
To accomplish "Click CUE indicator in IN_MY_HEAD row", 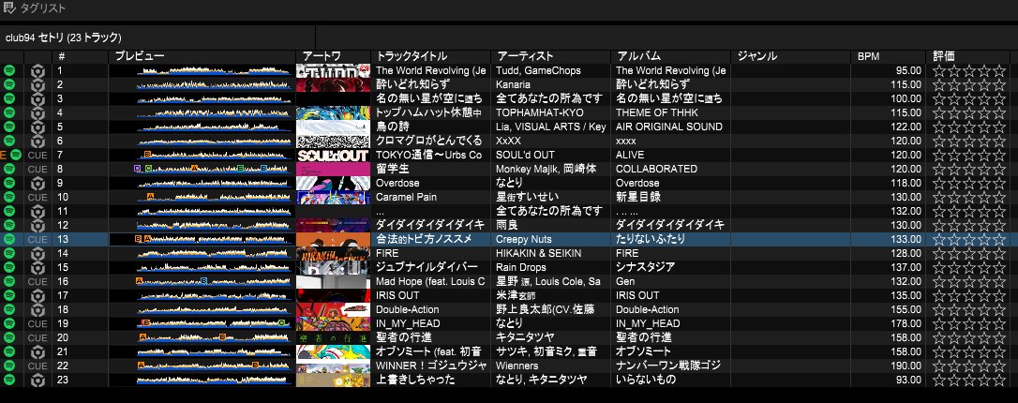I will [x=37, y=324].
